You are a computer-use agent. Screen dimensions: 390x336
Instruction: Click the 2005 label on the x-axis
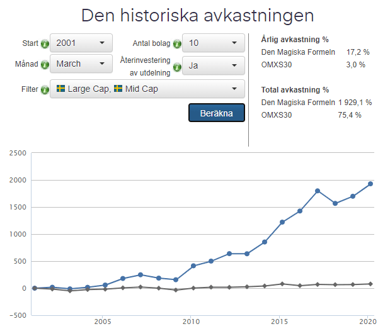102,322
